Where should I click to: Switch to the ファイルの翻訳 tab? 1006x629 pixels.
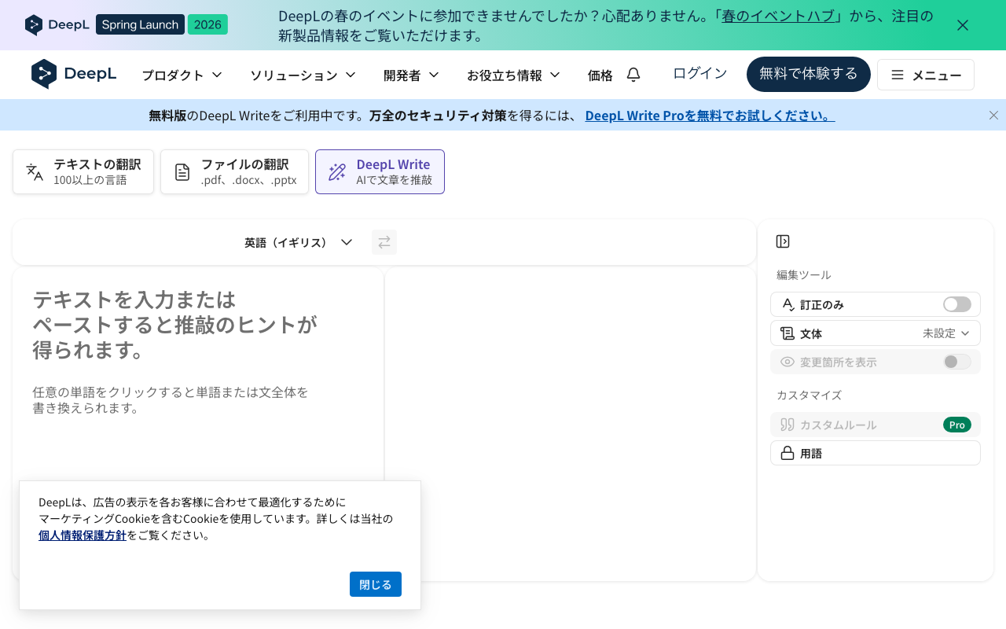coord(234,171)
